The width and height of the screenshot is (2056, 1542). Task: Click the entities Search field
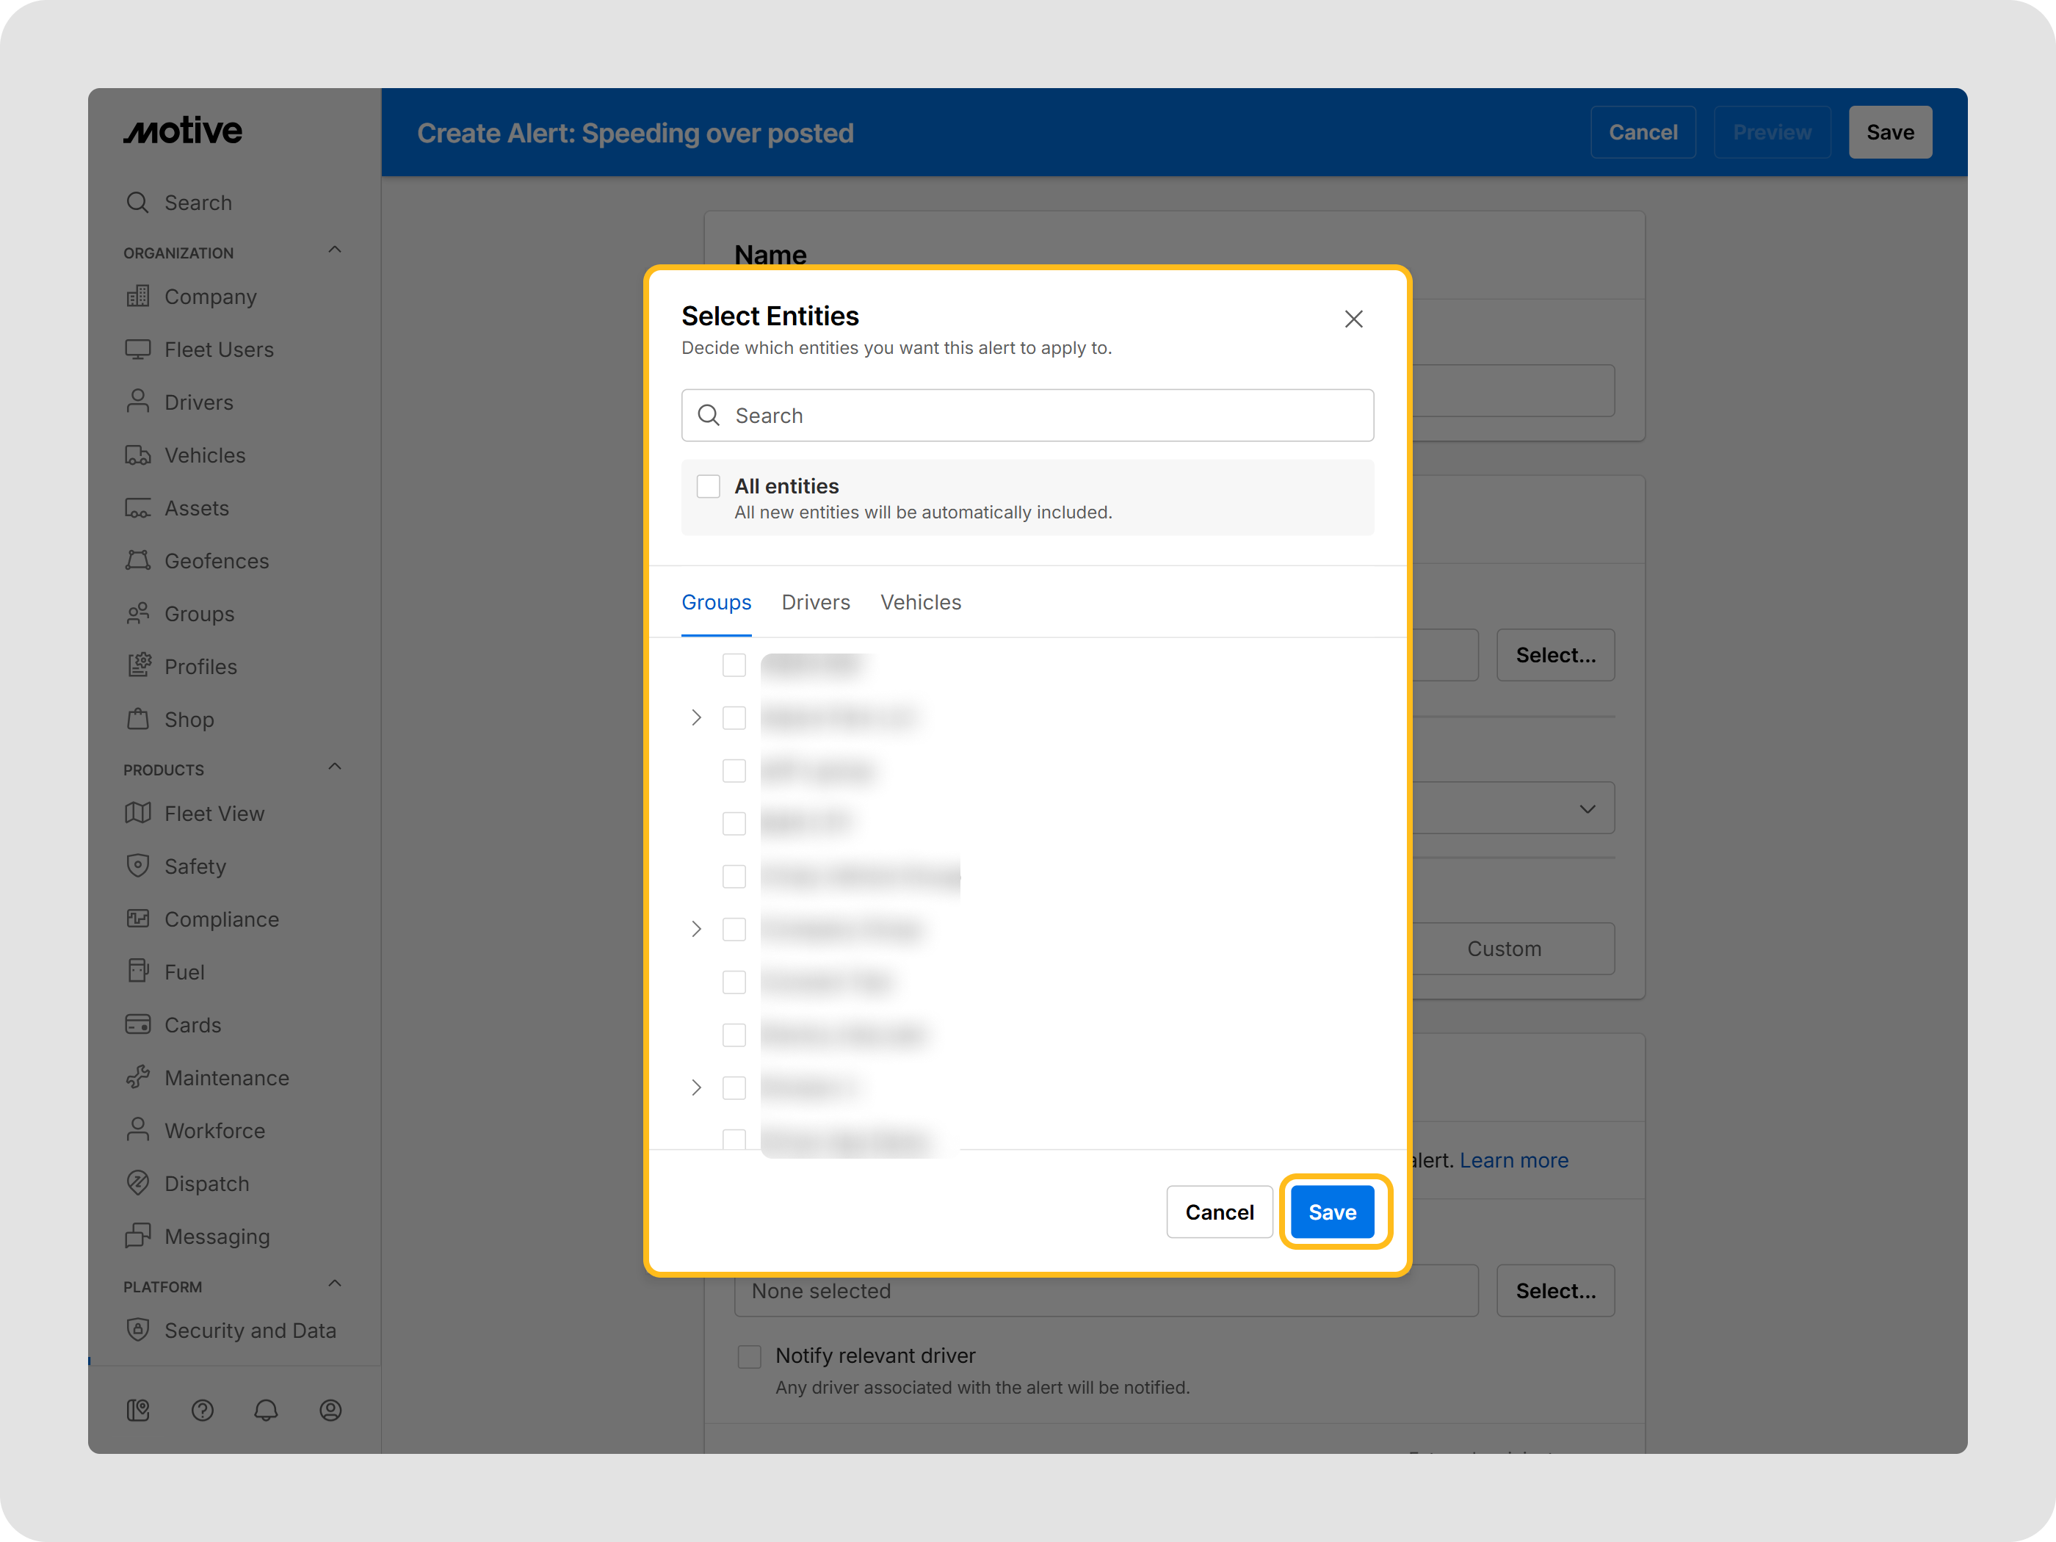coord(1027,416)
